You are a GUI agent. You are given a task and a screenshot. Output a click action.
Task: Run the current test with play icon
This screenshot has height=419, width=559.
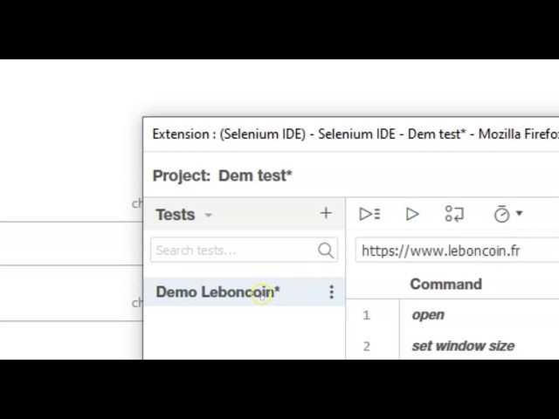(412, 214)
